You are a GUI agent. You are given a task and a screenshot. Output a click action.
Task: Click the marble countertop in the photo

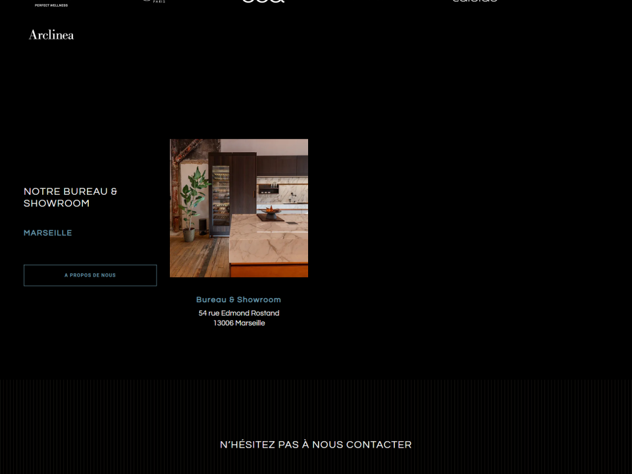pos(269,238)
